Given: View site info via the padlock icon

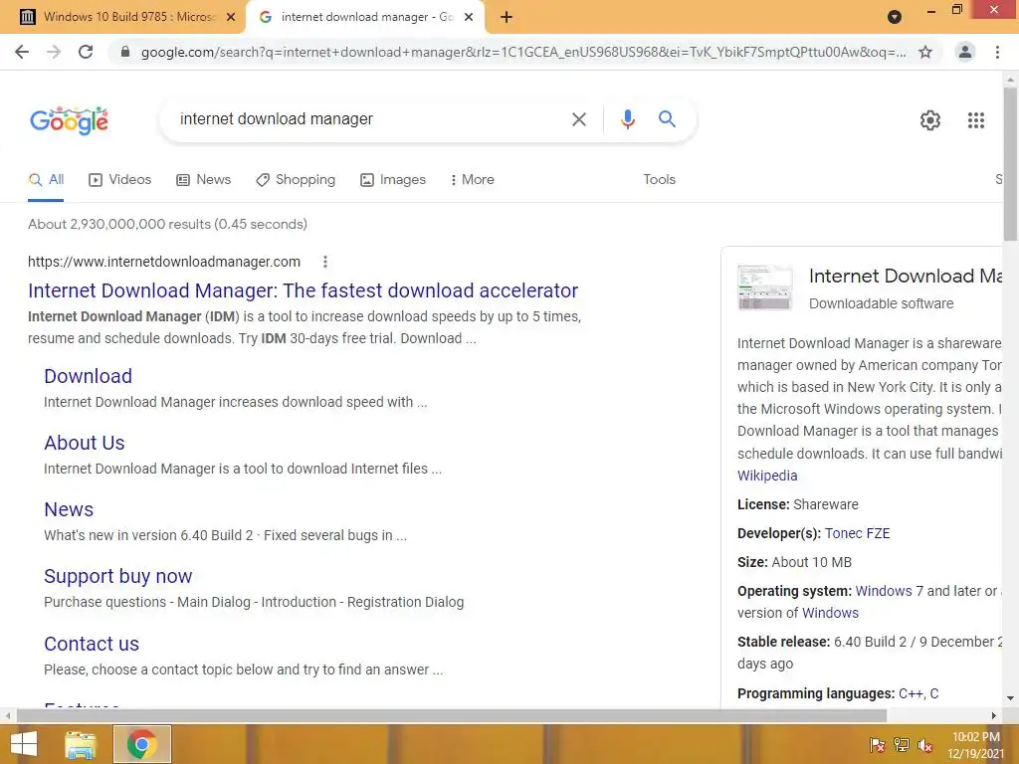Looking at the screenshot, I should point(125,52).
